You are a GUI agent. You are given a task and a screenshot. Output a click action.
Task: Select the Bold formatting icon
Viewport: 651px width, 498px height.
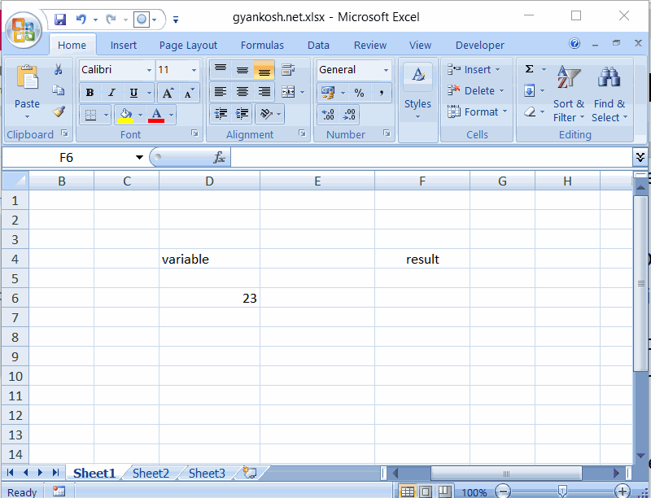click(x=89, y=93)
